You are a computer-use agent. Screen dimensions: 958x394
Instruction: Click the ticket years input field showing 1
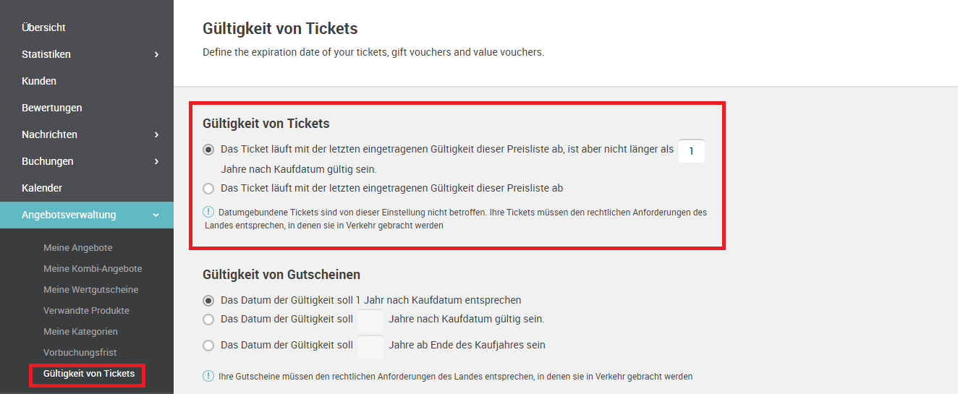pyautogui.click(x=691, y=151)
